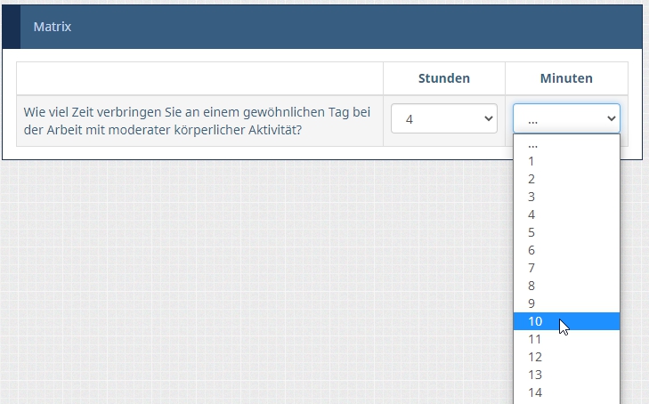Collapse the open Minuten dropdown field

pyautogui.click(x=566, y=118)
